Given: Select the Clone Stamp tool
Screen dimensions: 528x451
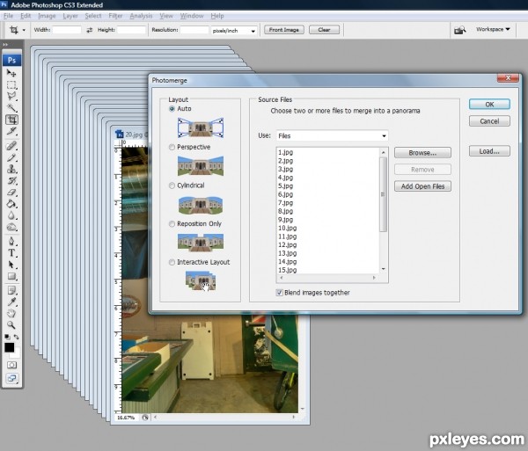Looking at the screenshot, I should [11, 169].
